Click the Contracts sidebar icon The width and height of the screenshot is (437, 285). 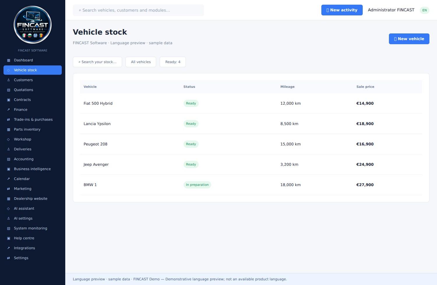tap(8, 100)
